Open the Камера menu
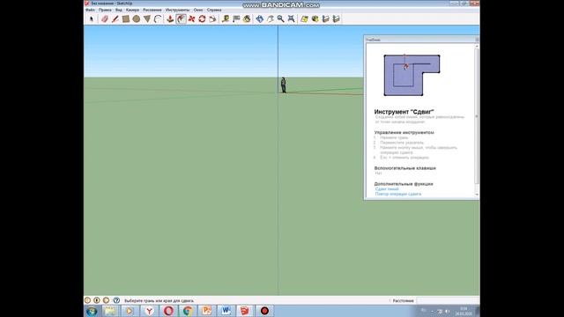Viewport: 564px width, 317px height. click(132, 10)
